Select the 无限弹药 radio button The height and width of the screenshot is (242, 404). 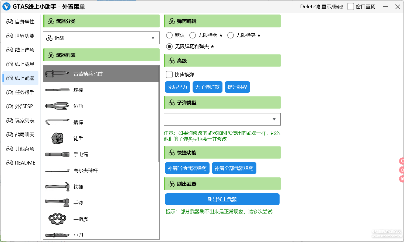tap(193, 35)
